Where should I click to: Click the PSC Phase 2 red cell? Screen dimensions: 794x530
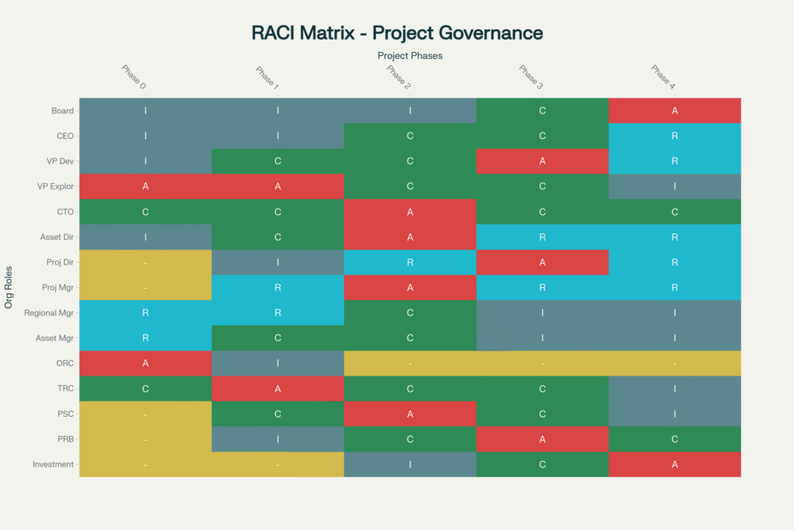coord(410,414)
